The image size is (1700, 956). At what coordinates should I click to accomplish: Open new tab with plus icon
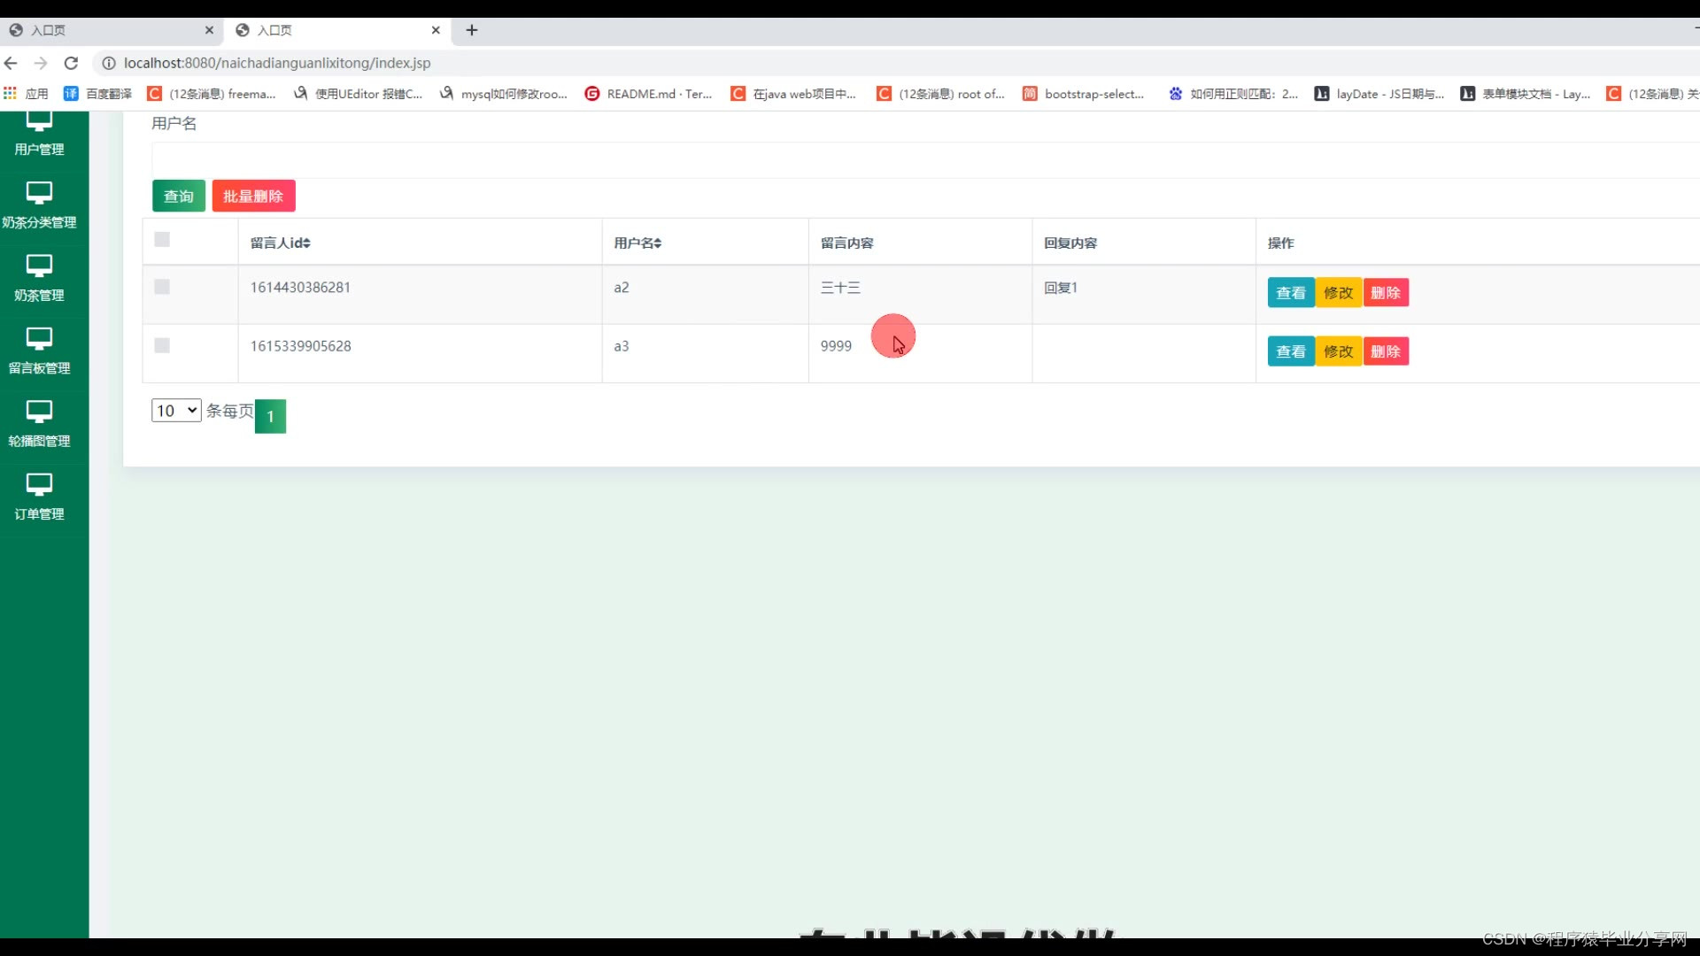[472, 30]
